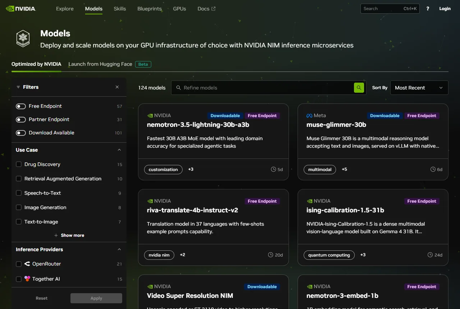Open the Sort By Most Recent dropdown

pos(419,88)
